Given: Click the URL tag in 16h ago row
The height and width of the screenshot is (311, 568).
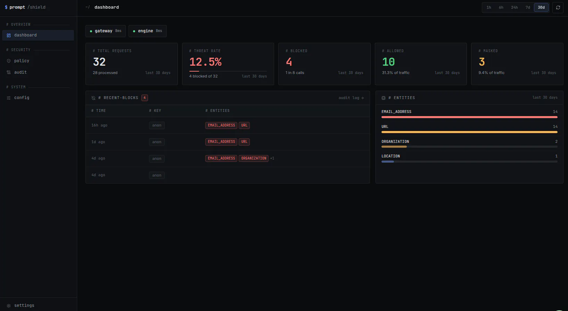Looking at the screenshot, I should tap(244, 125).
